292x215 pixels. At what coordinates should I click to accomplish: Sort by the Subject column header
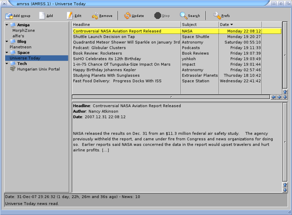(199, 24)
